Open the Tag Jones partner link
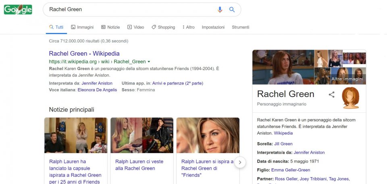Viewport: 387px width, 184px height. tap(339, 179)
